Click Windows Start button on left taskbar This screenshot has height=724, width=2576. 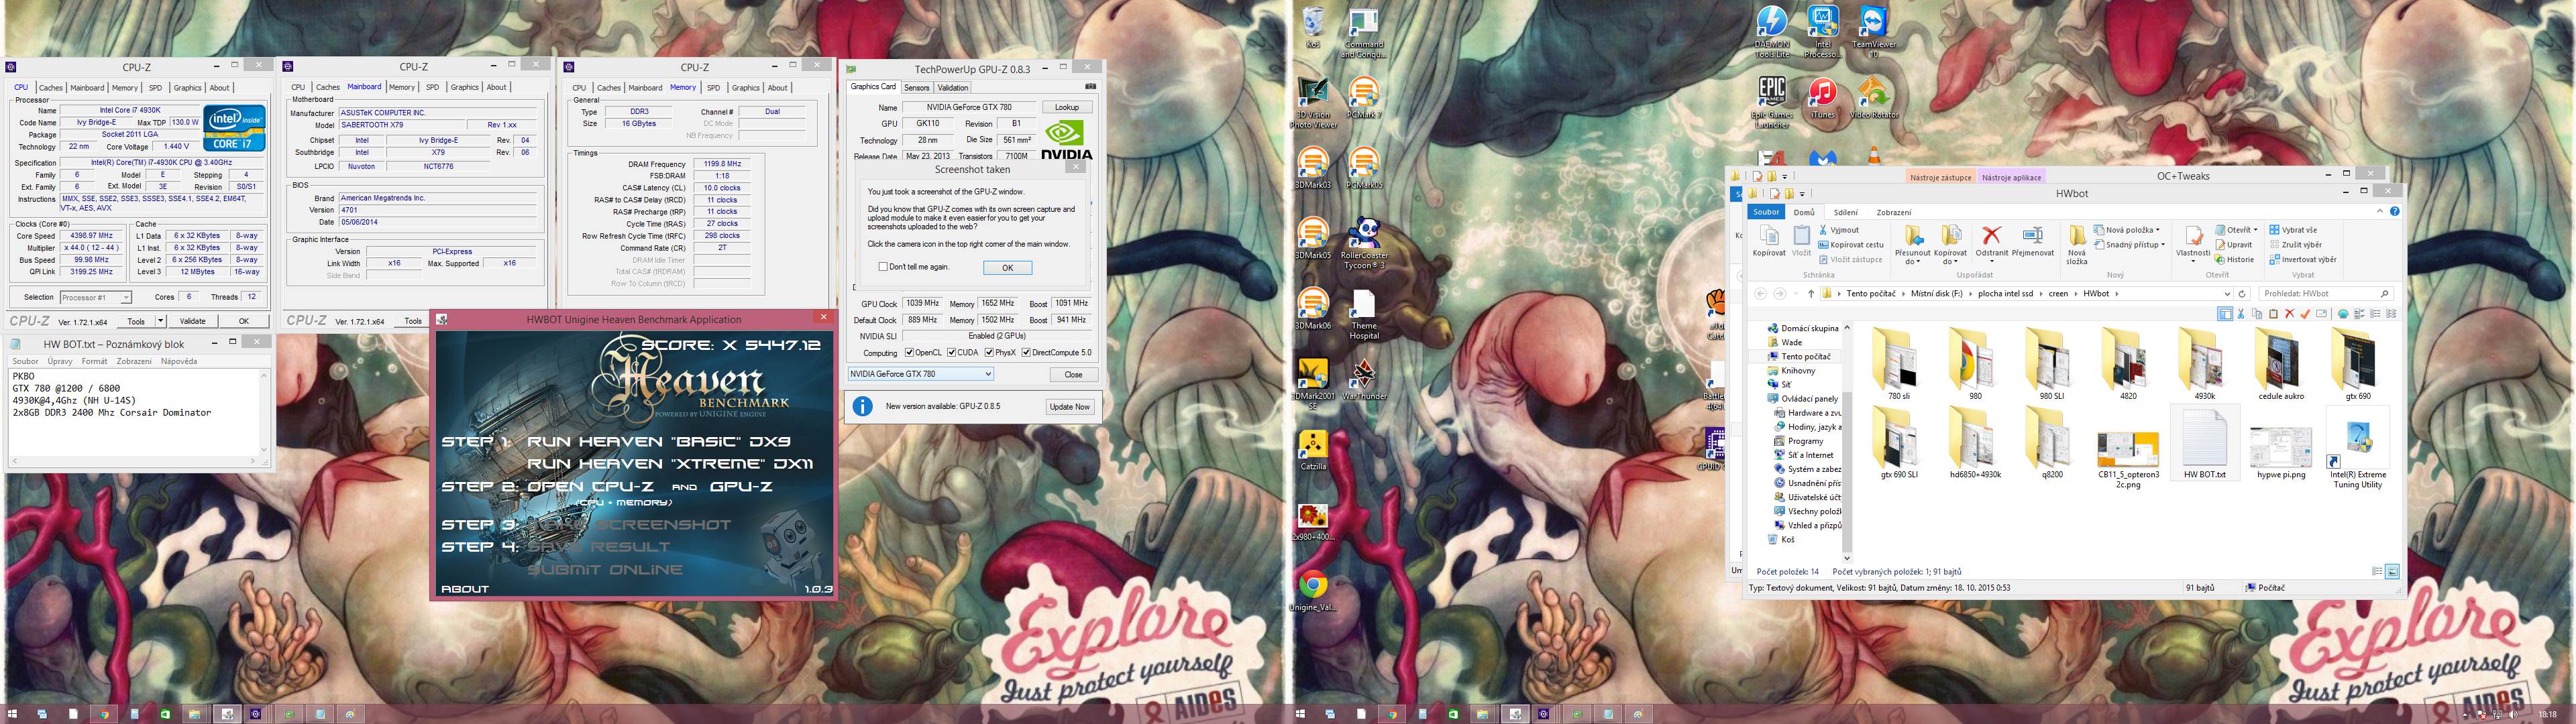point(12,714)
